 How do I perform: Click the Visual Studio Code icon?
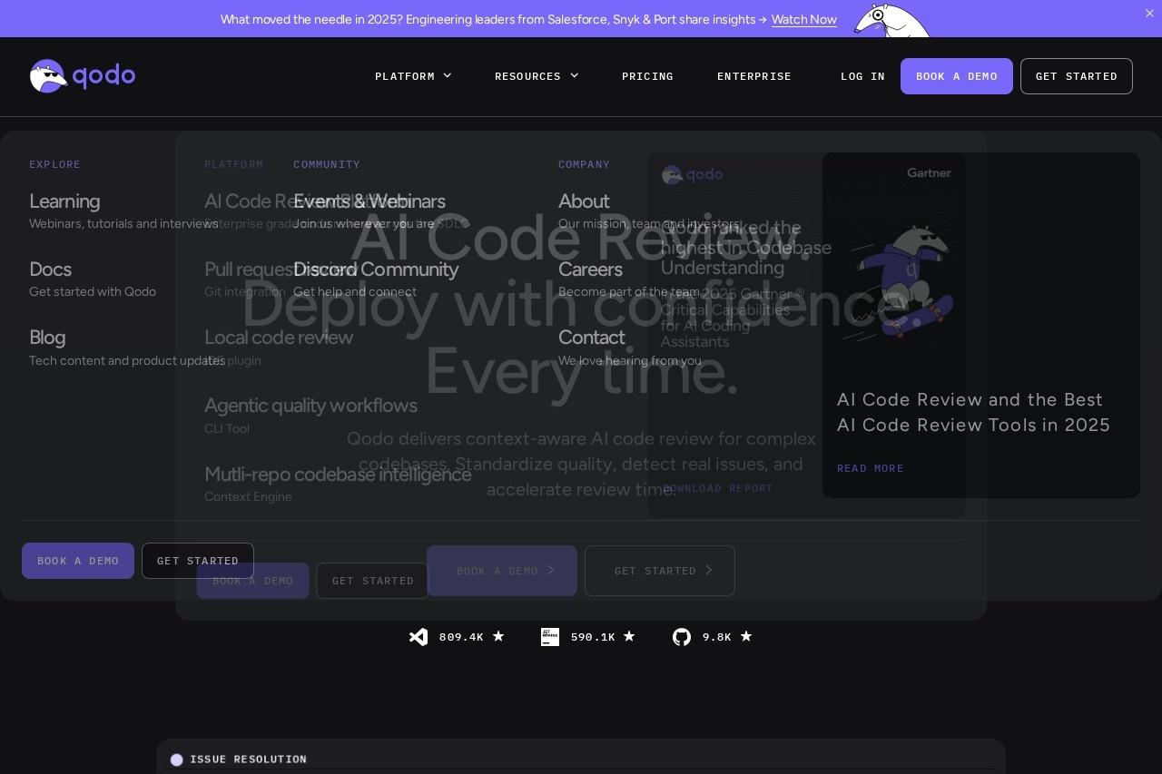[x=419, y=637]
